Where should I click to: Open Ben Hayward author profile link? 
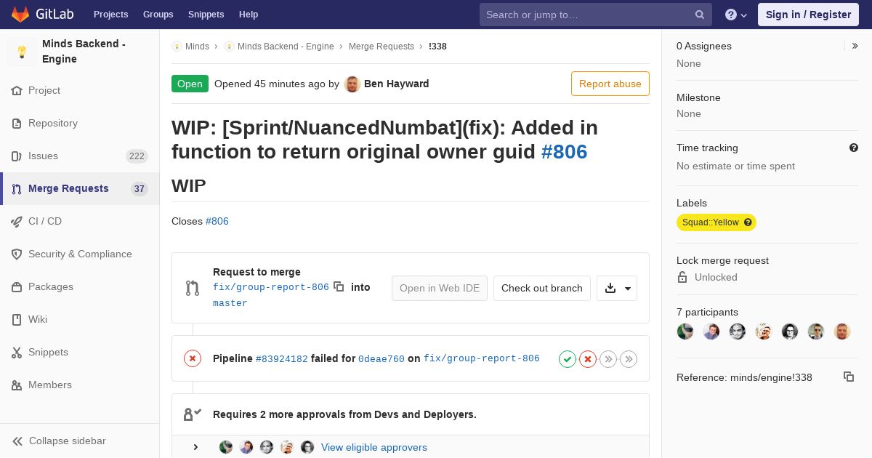[396, 84]
